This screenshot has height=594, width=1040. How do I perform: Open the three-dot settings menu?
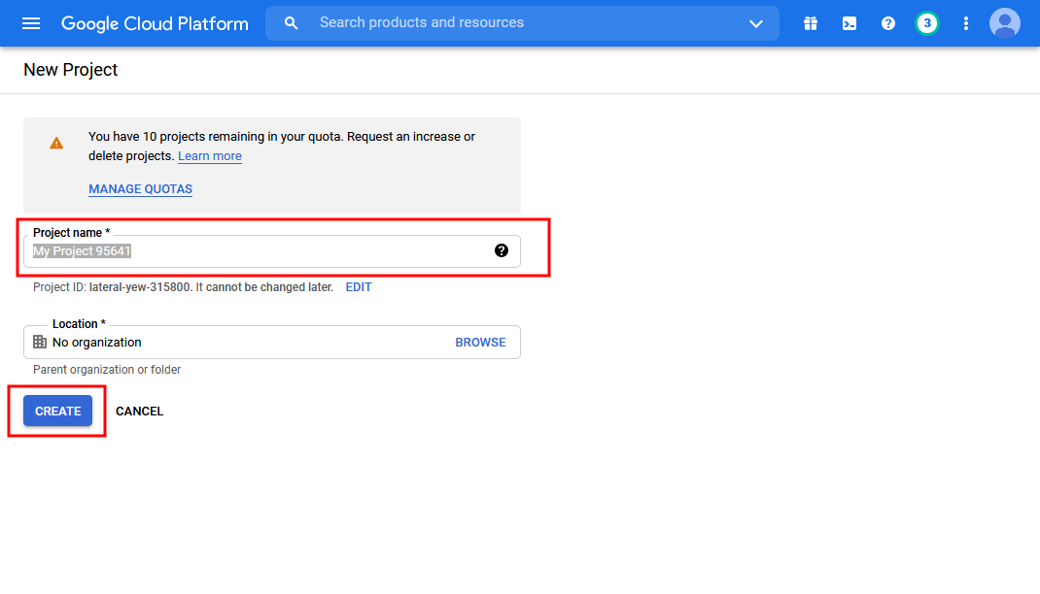[x=966, y=24]
